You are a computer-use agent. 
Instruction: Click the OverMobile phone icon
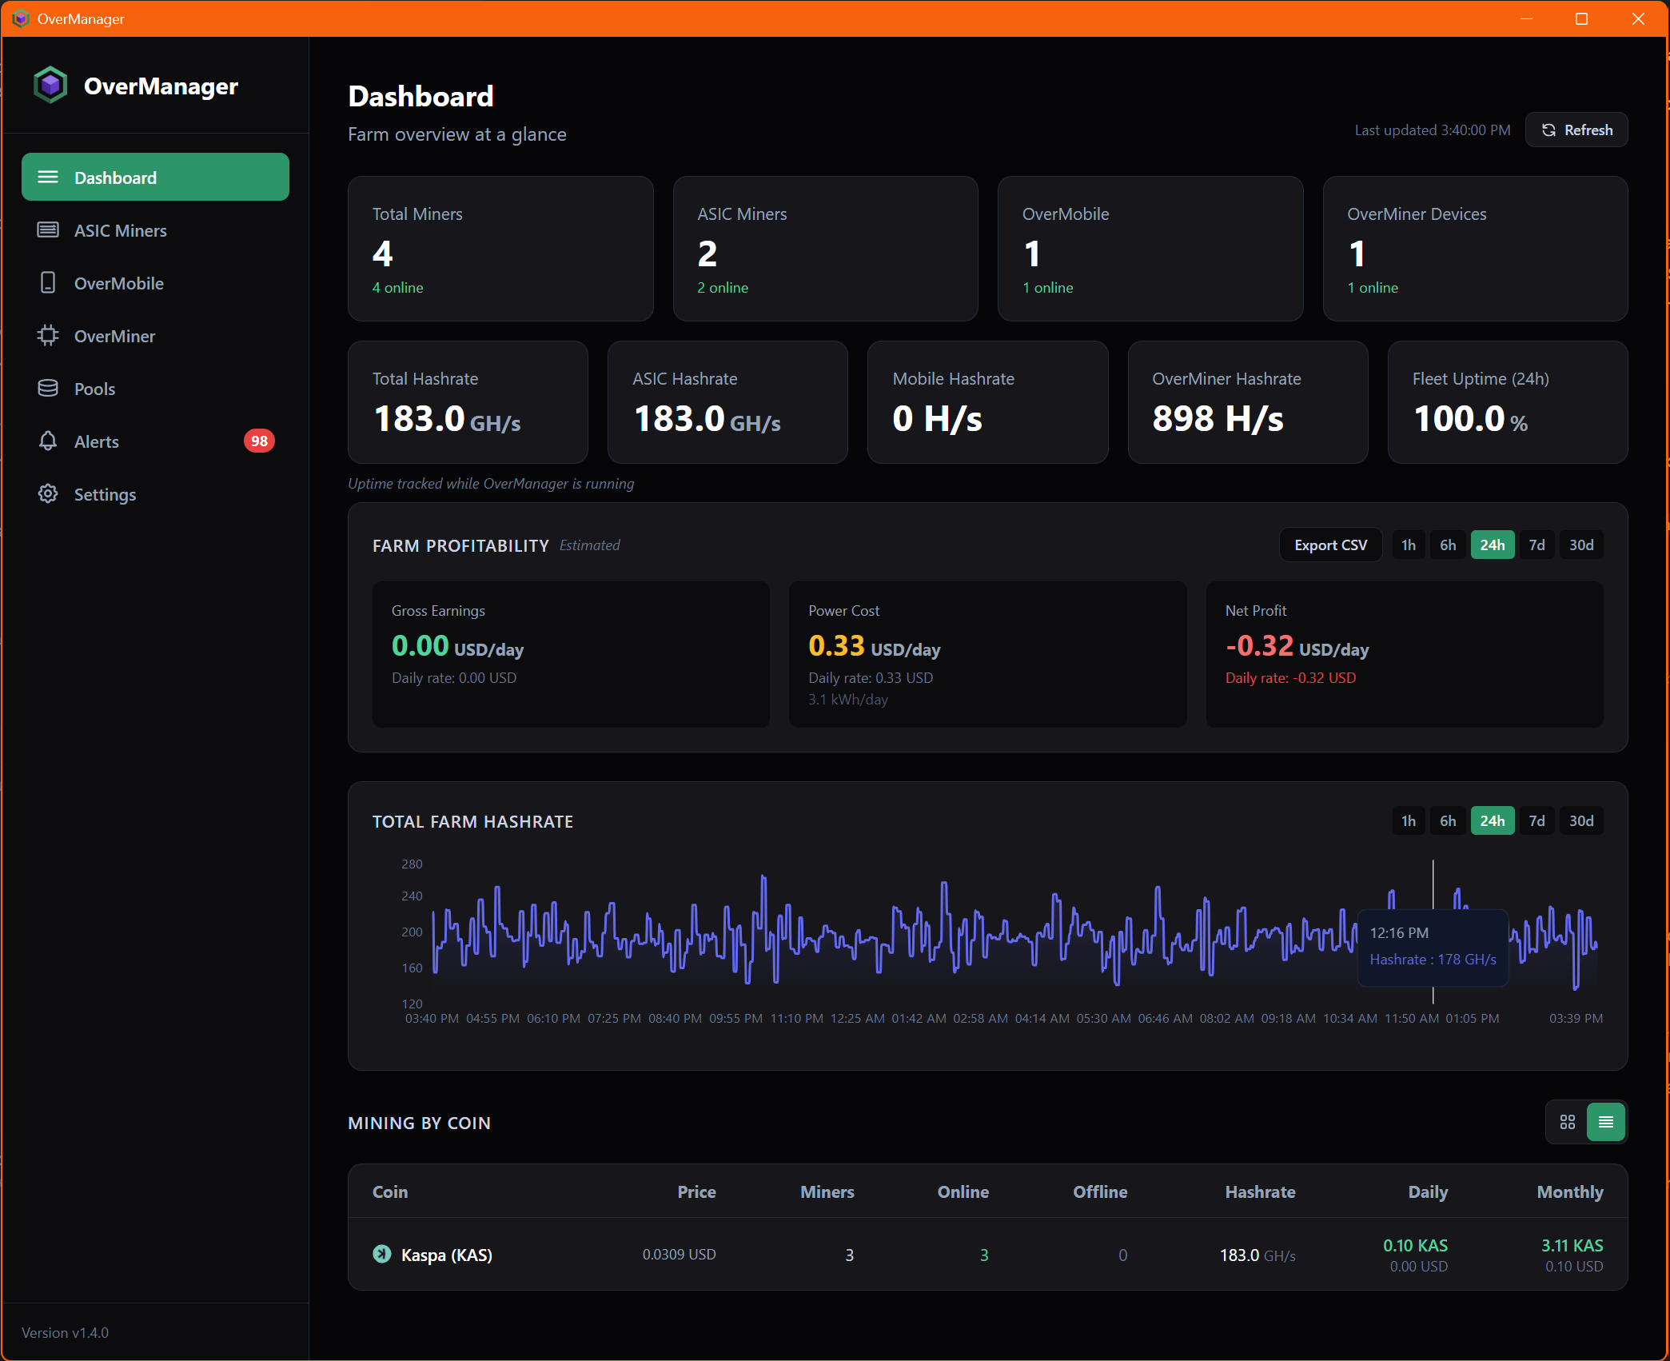point(48,283)
